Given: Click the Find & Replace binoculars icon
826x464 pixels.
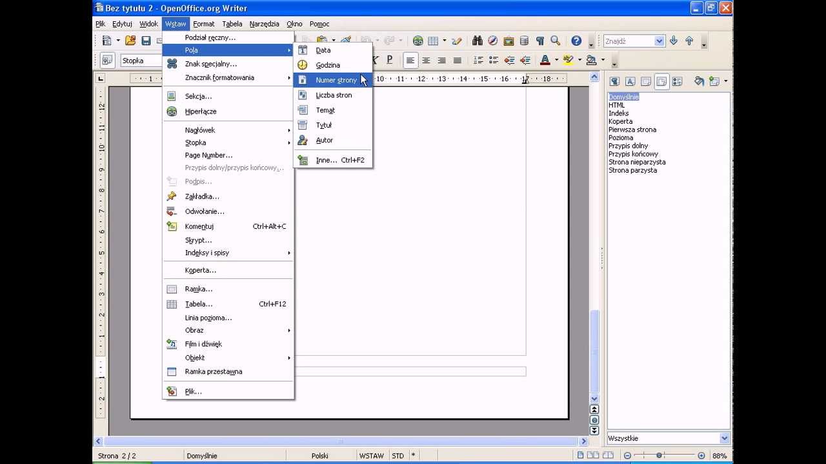Looking at the screenshot, I should (478, 41).
